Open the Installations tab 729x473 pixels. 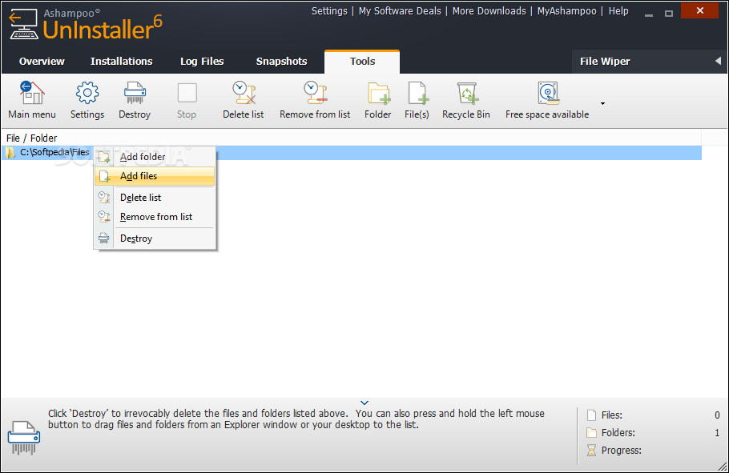(x=121, y=62)
